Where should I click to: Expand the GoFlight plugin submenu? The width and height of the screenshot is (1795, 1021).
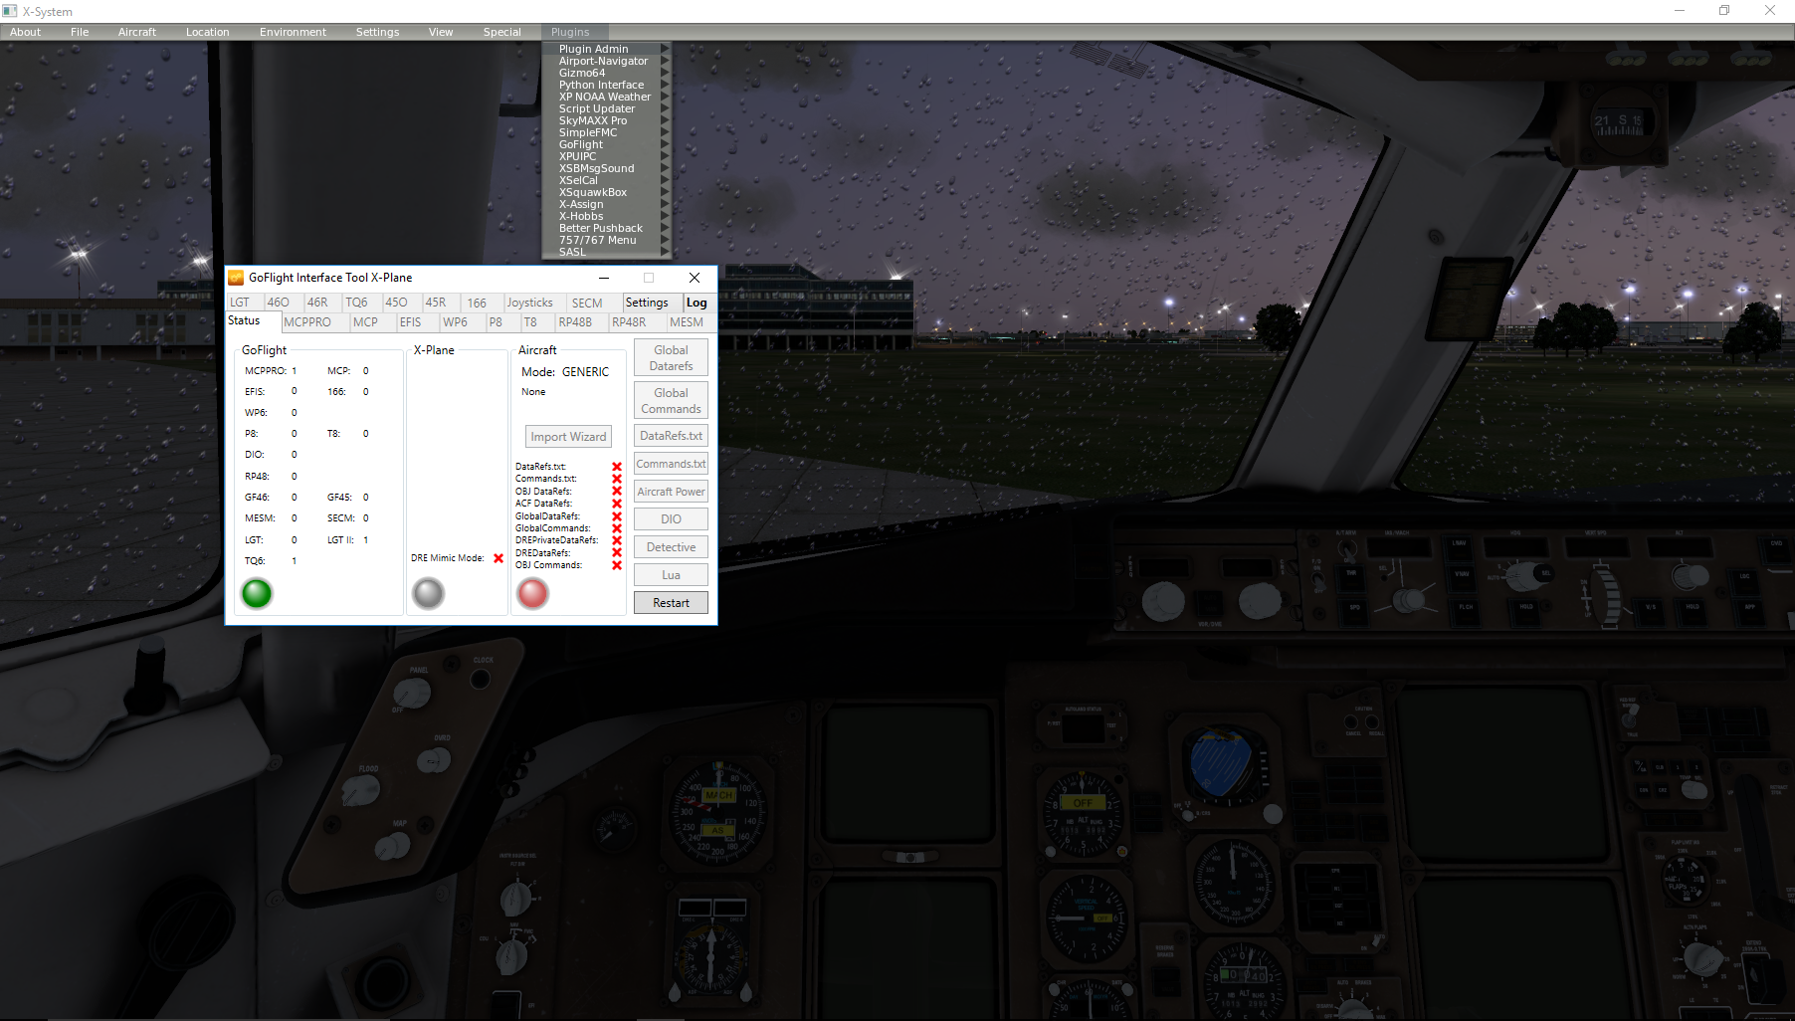581,144
